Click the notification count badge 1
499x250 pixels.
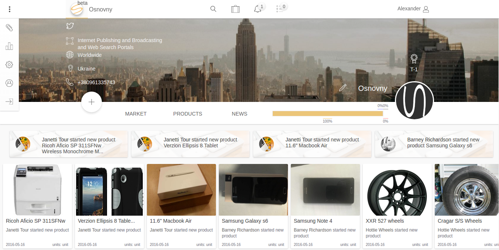pos(262,7)
